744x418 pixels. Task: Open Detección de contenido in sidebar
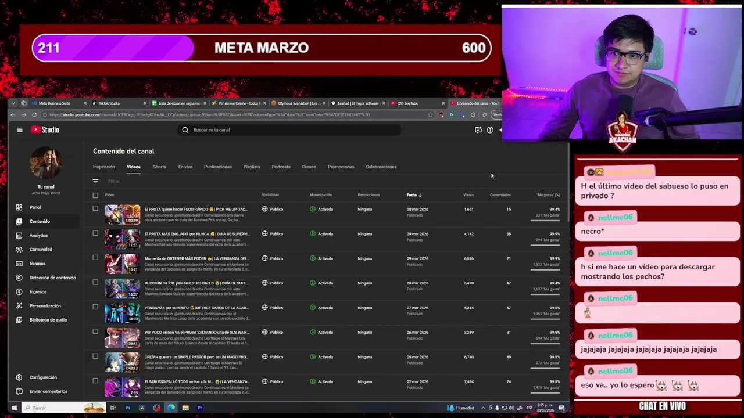click(52, 278)
